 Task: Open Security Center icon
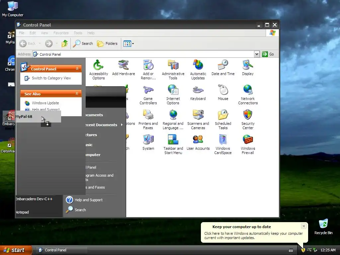click(x=248, y=120)
